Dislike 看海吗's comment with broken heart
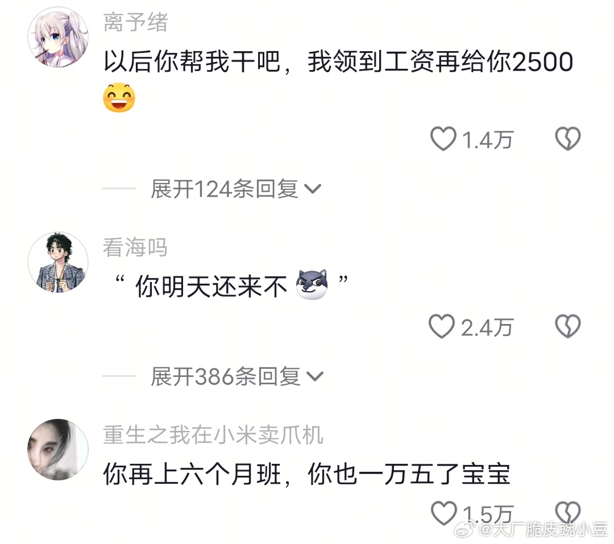 click(x=568, y=326)
